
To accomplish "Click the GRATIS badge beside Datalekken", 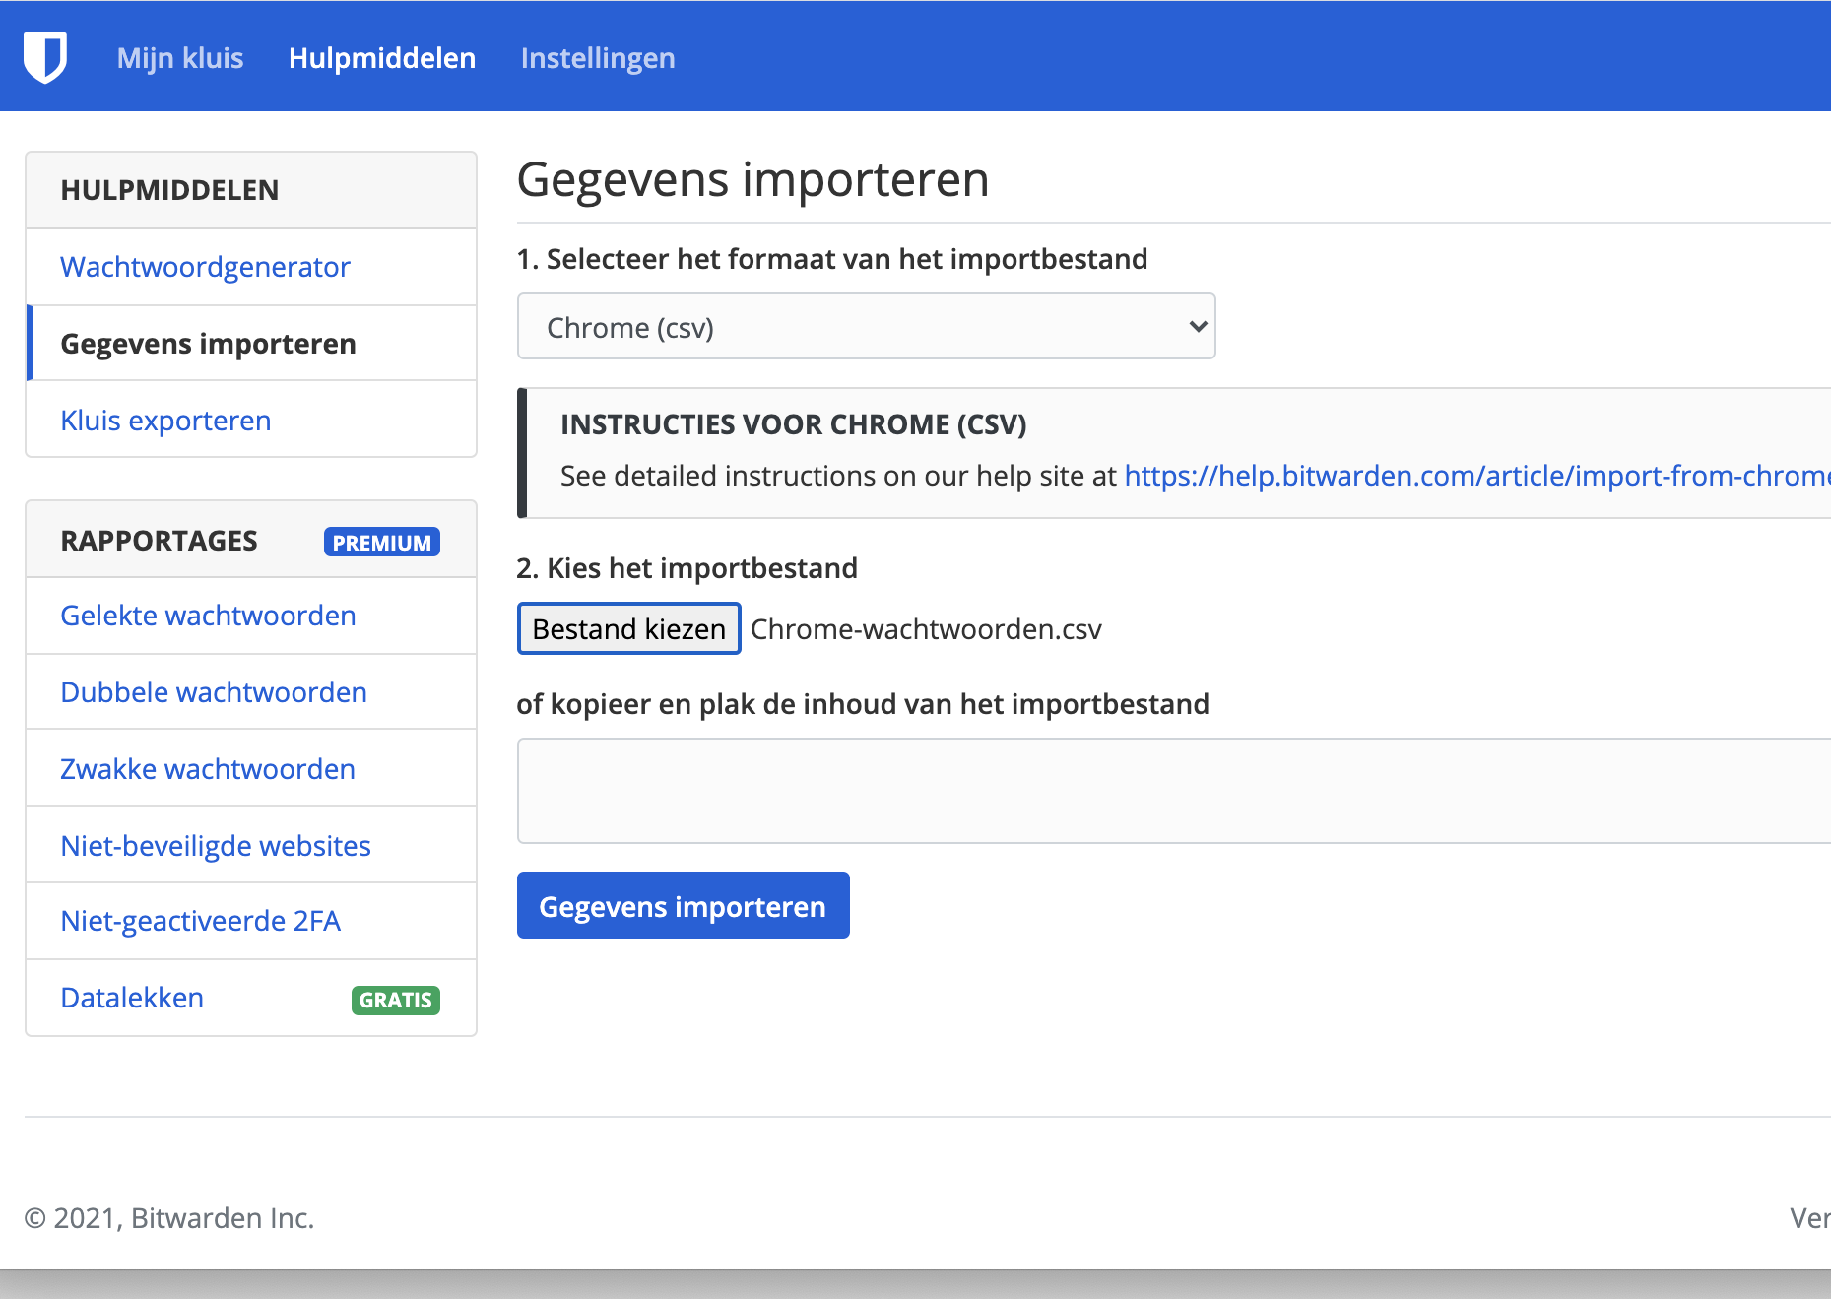I will [396, 1000].
